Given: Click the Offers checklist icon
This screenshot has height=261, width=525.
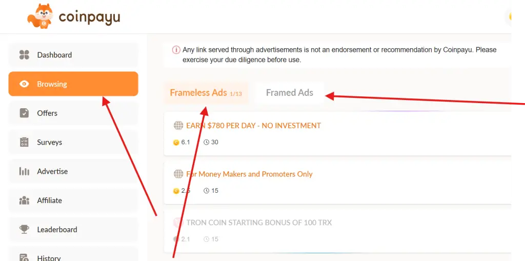Looking at the screenshot, I should click(24, 113).
